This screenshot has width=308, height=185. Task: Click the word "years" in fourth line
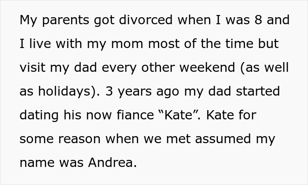pyautogui.click(x=135, y=92)
